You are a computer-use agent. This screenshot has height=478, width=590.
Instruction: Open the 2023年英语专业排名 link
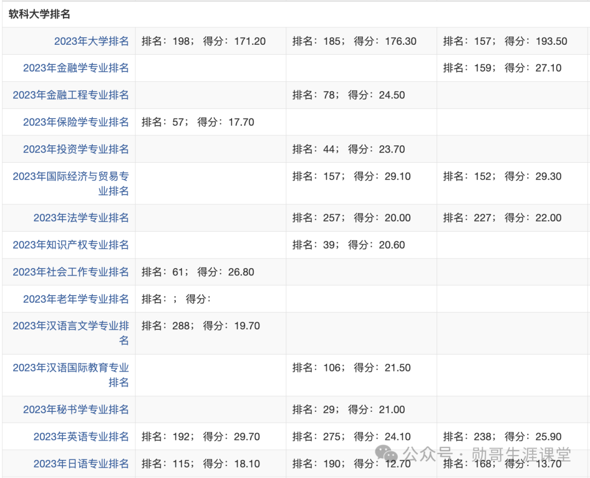click(81, 436)
